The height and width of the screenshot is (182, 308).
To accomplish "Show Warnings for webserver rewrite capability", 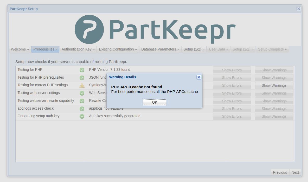I will [x=274, y=101].
